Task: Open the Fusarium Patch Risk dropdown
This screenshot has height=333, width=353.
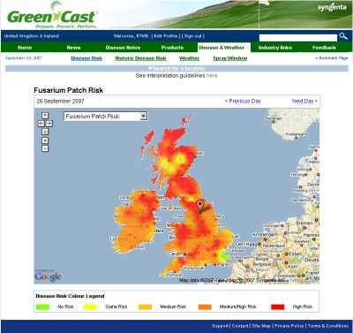Action: (106, 117)
